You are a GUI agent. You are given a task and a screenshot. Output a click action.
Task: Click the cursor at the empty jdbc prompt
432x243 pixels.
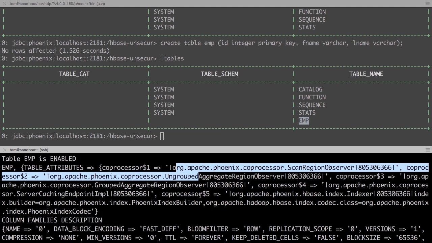click(x=162, y=136)
